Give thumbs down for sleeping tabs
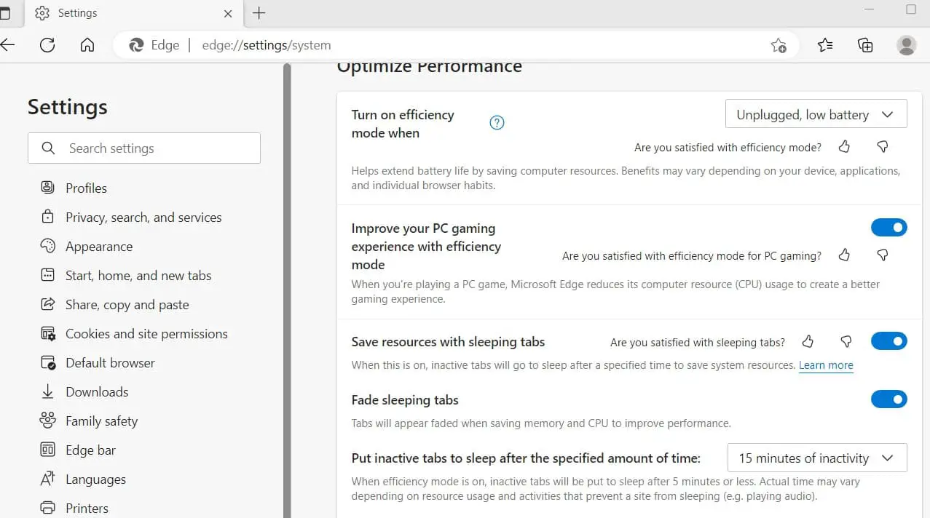Viewport: 930px width, 518px height. coord(846,341)
